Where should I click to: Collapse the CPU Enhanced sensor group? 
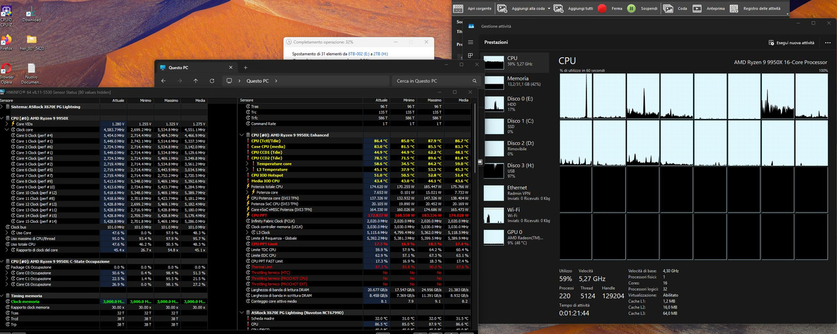[x=243, y=135]
